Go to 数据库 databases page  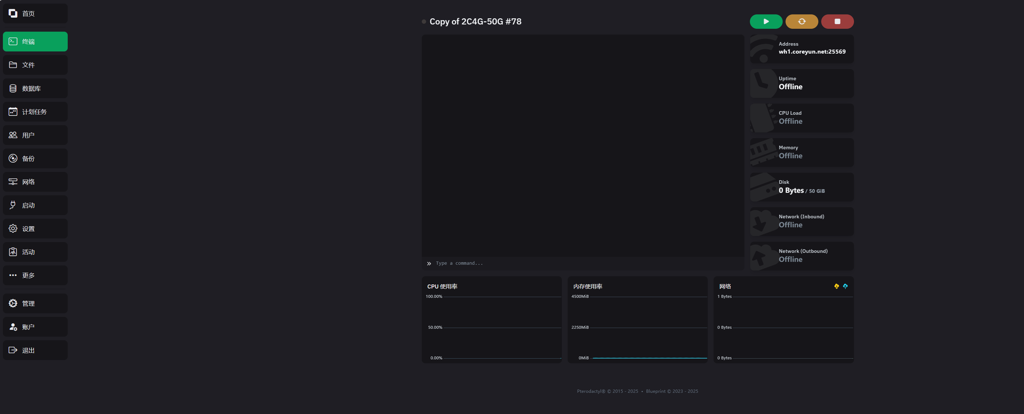pyautogui.click(x=35, y=88)
